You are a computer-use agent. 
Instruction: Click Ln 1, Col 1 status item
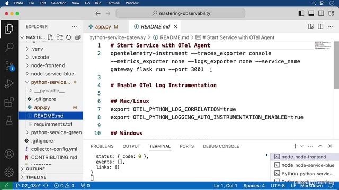pyautogui.click(x=226, y=185)
